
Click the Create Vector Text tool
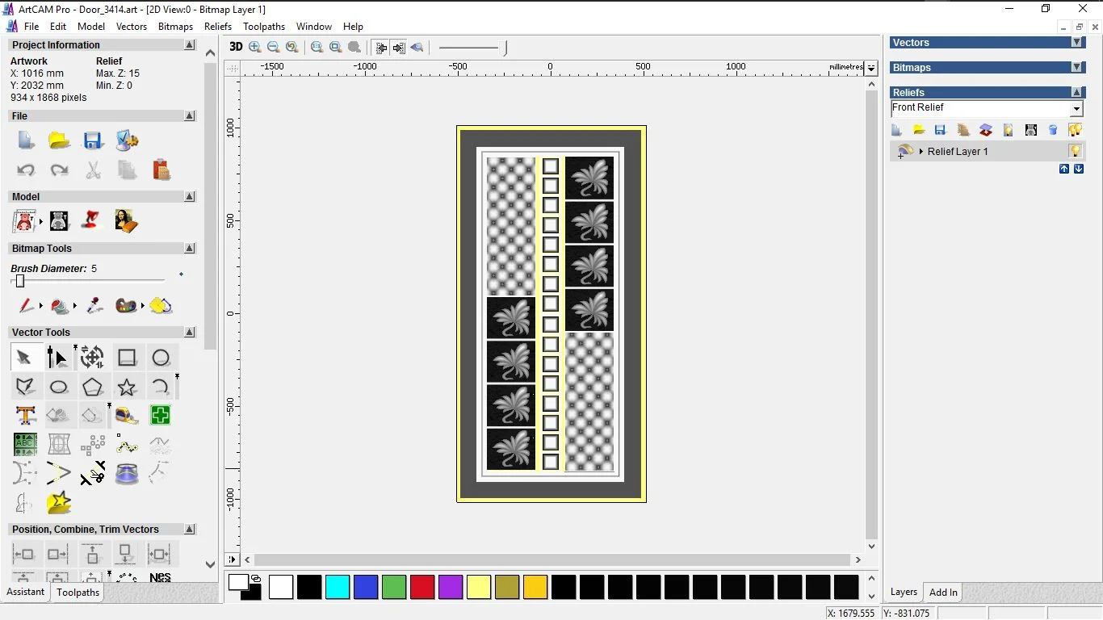tap(26, 416)
